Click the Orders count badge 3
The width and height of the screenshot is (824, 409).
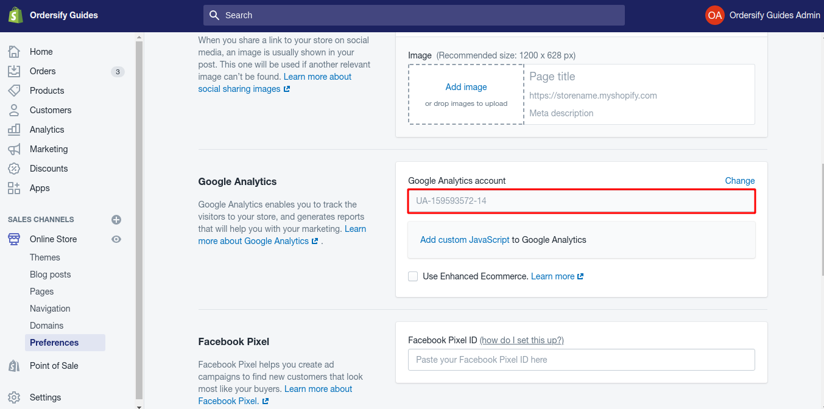[118, 72]
